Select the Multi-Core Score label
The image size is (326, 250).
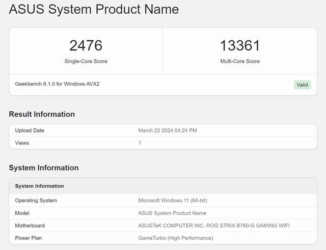[x=239, y=61]
